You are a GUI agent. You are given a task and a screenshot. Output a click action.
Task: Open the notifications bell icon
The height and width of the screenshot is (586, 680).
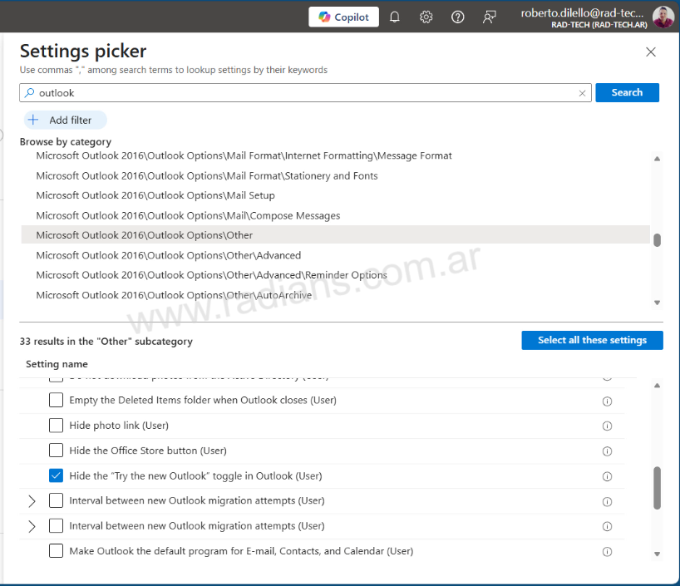395,17
